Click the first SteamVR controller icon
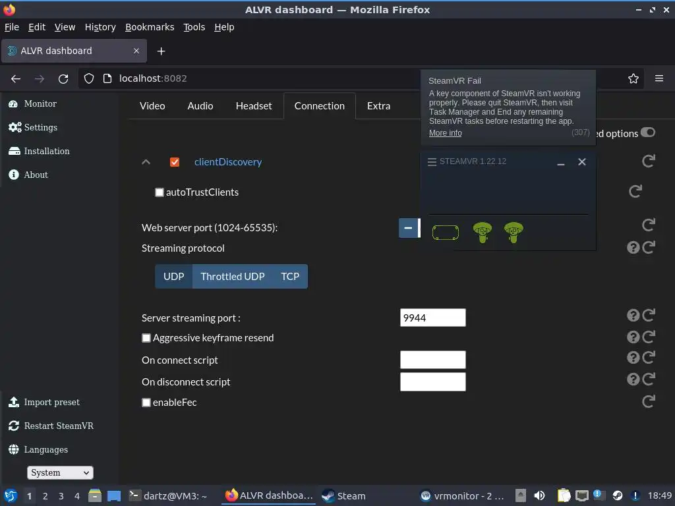Image resolution: width=675 pixels, height=506 pixels. pyautogui.click(x=482, y=233)
